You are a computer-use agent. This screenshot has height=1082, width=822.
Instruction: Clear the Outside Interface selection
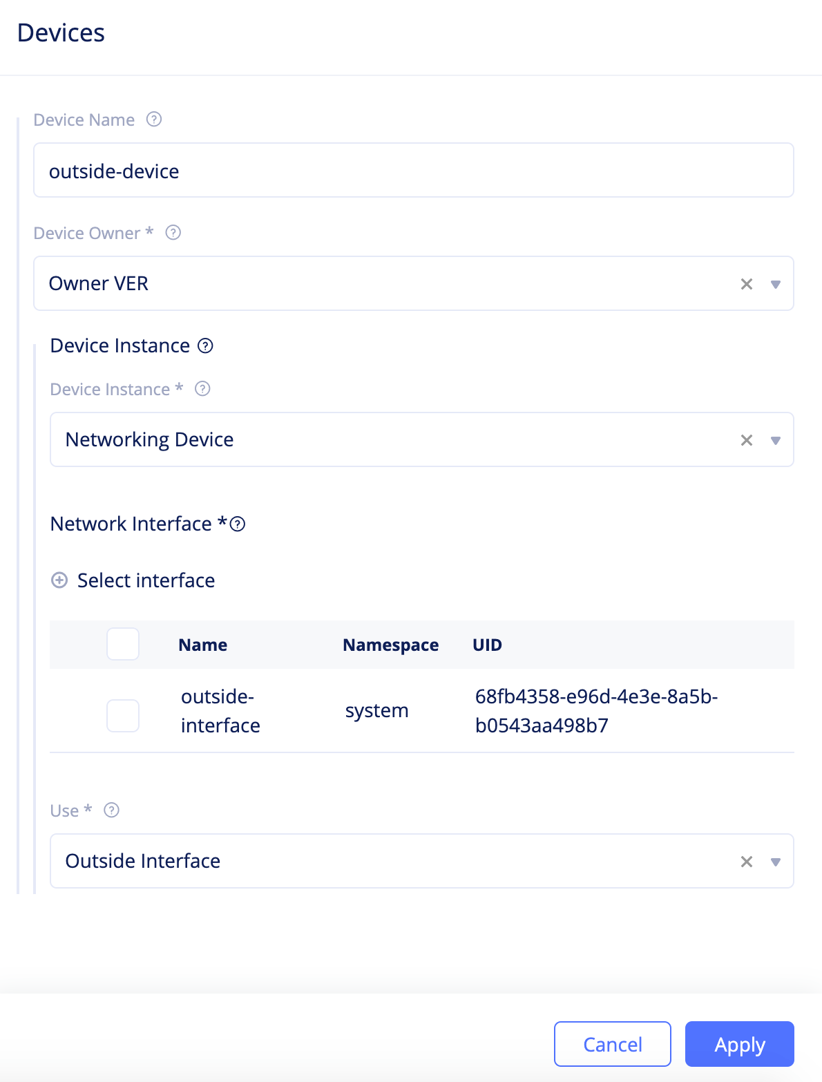746,861
